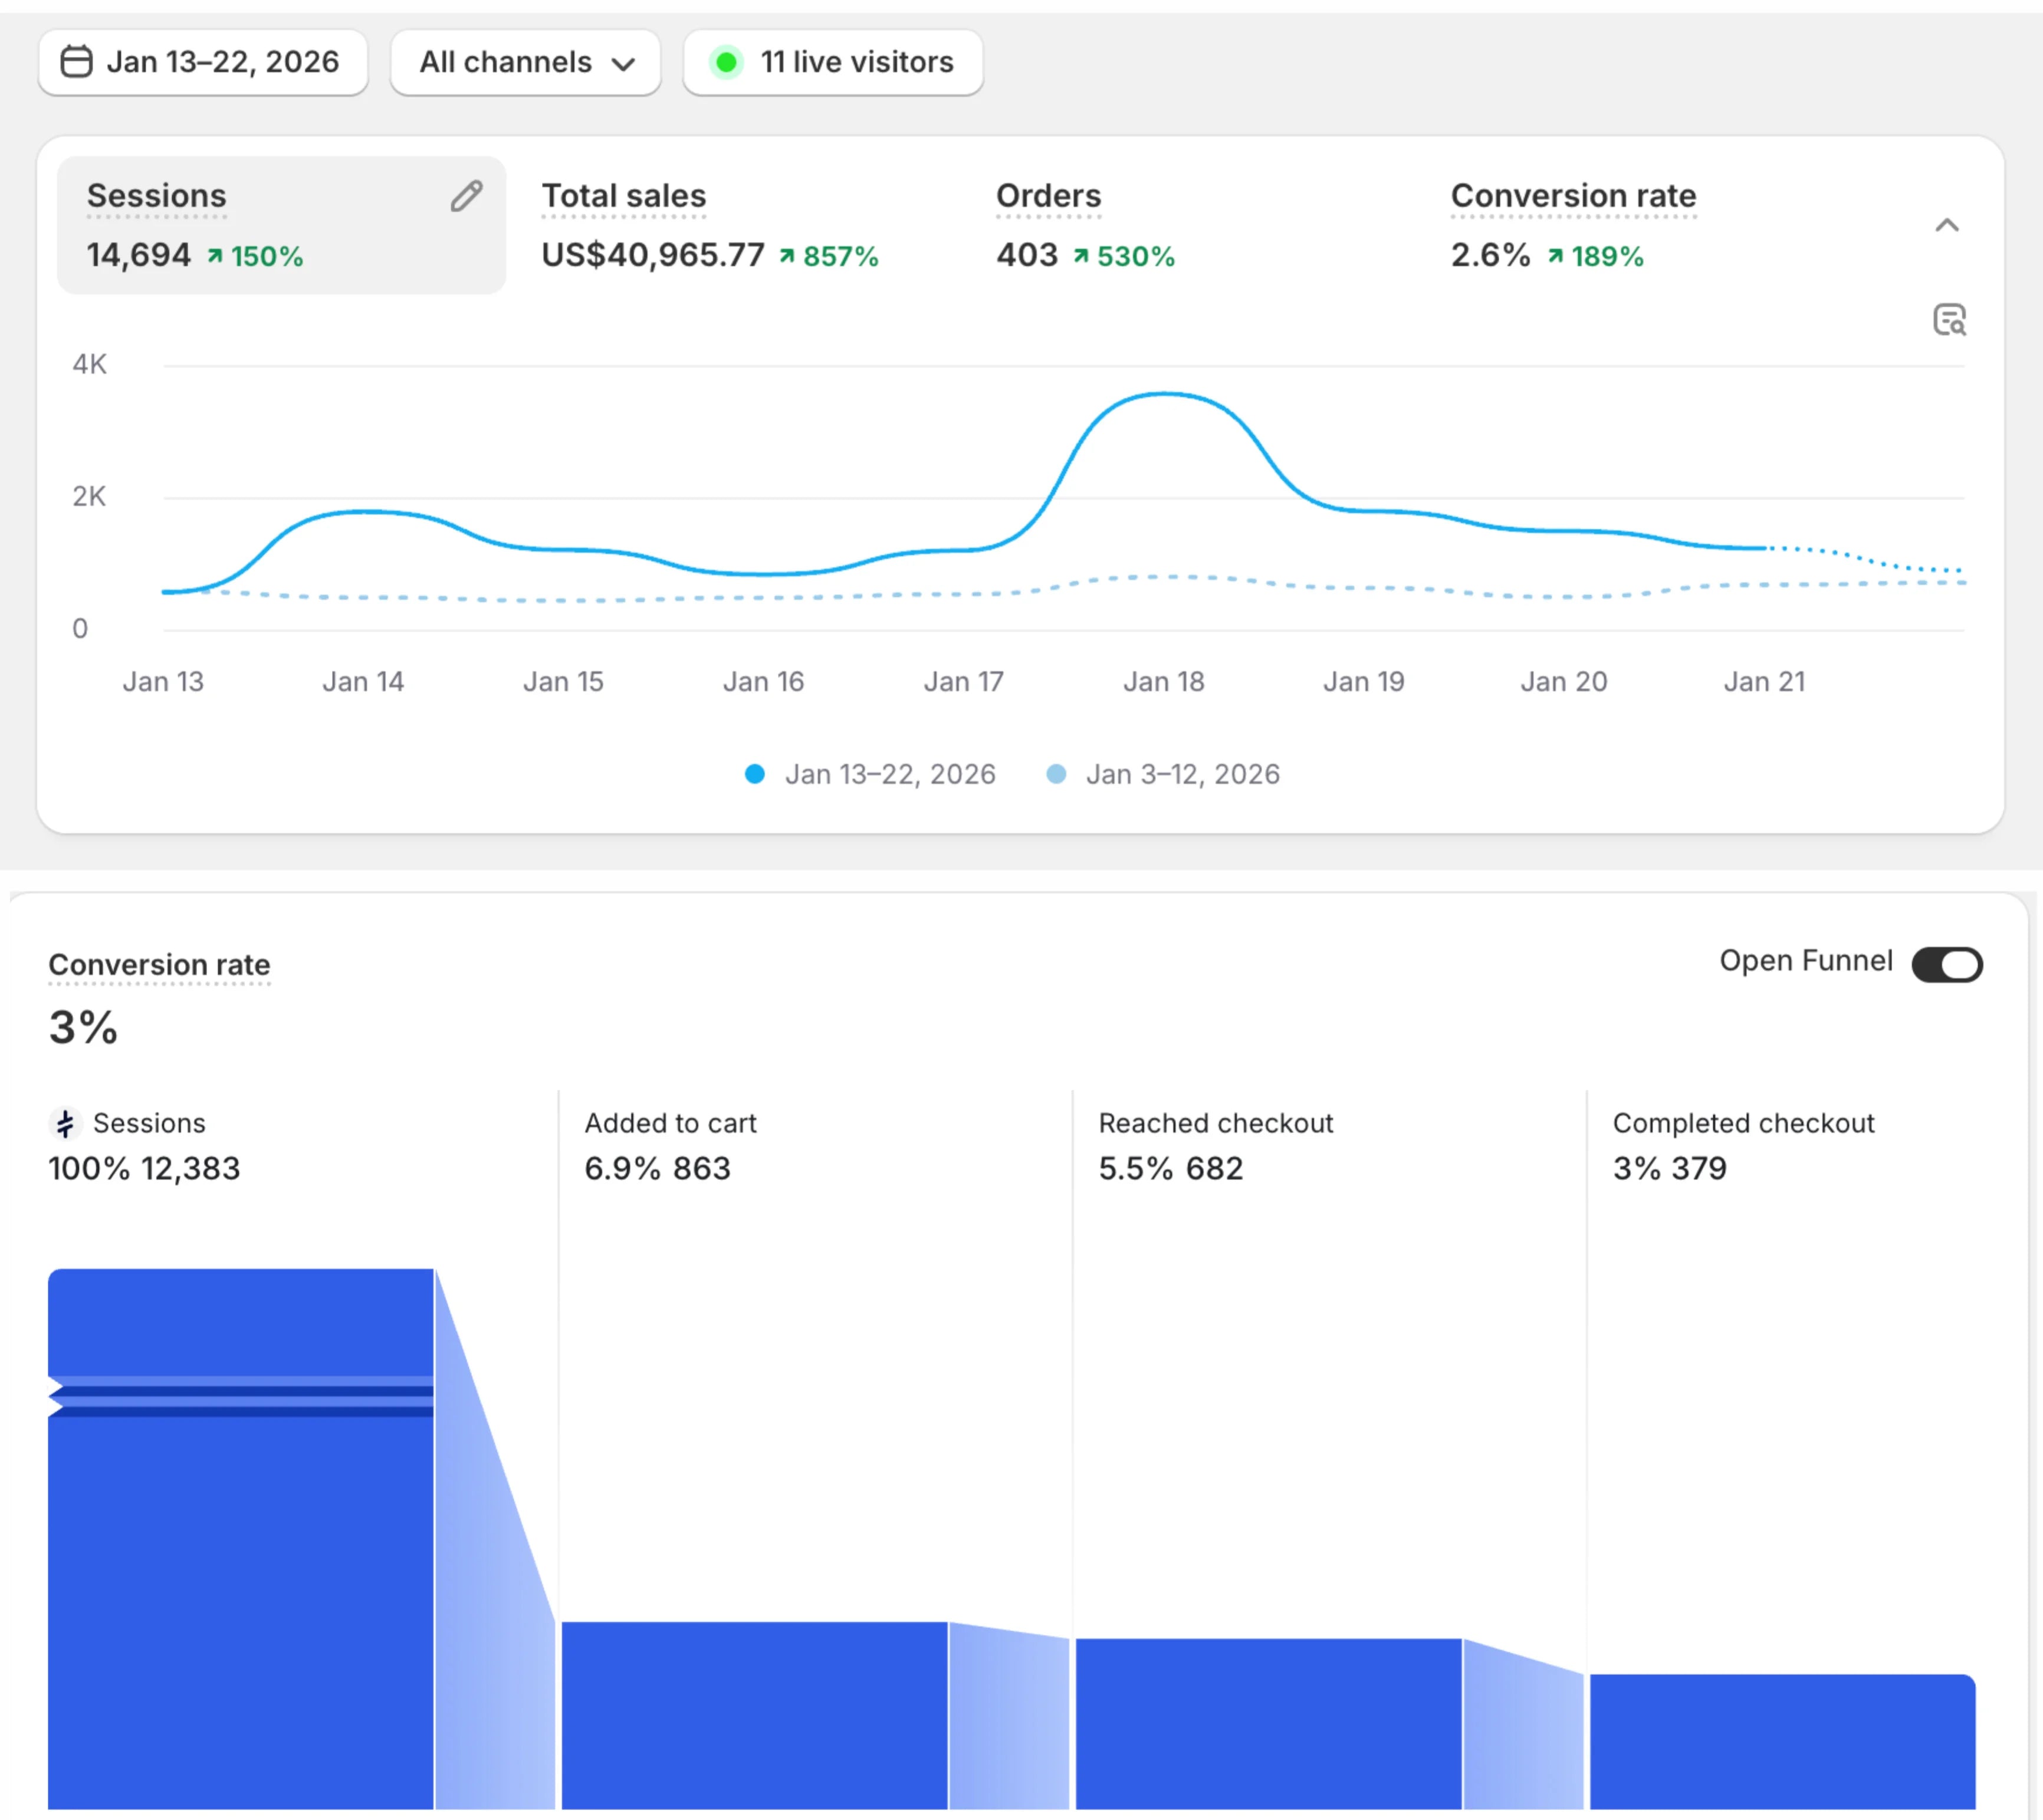Select the Orders metric tab
This screenshot has width=2043, height=1820.
point(1085,225)
